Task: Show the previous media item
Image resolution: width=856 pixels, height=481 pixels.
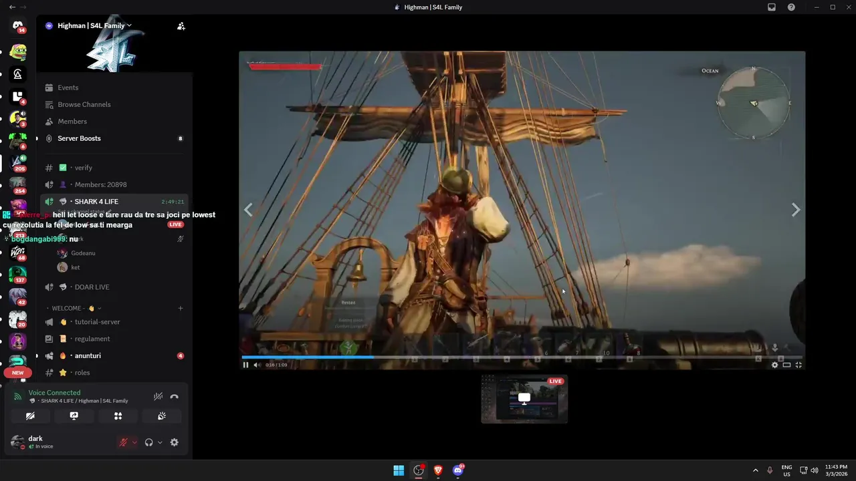Action: pos(248,210)
